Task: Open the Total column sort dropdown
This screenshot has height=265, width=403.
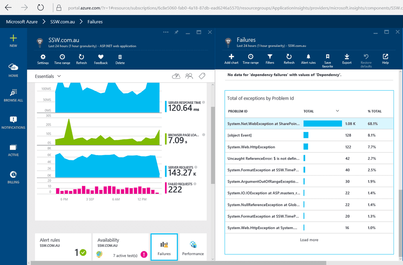Action: [x=337, y=111]
